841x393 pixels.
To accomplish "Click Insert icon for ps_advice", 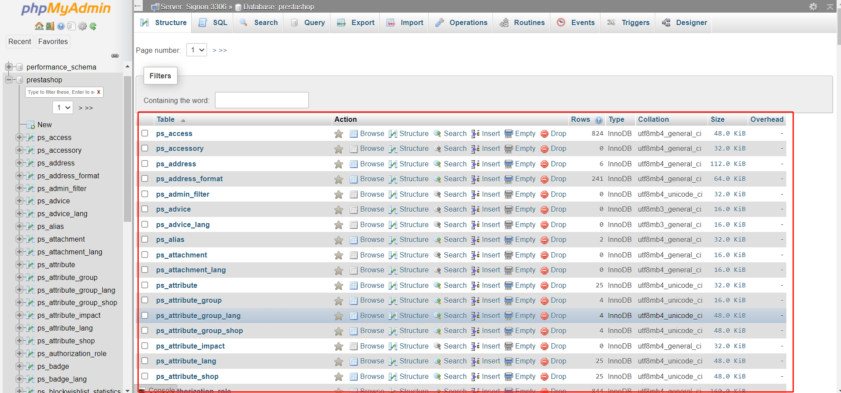I will (475, 209).
